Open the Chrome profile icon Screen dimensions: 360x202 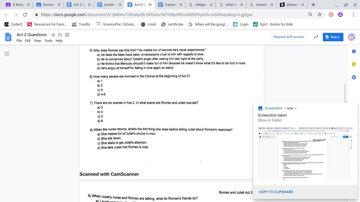[340, 15]
